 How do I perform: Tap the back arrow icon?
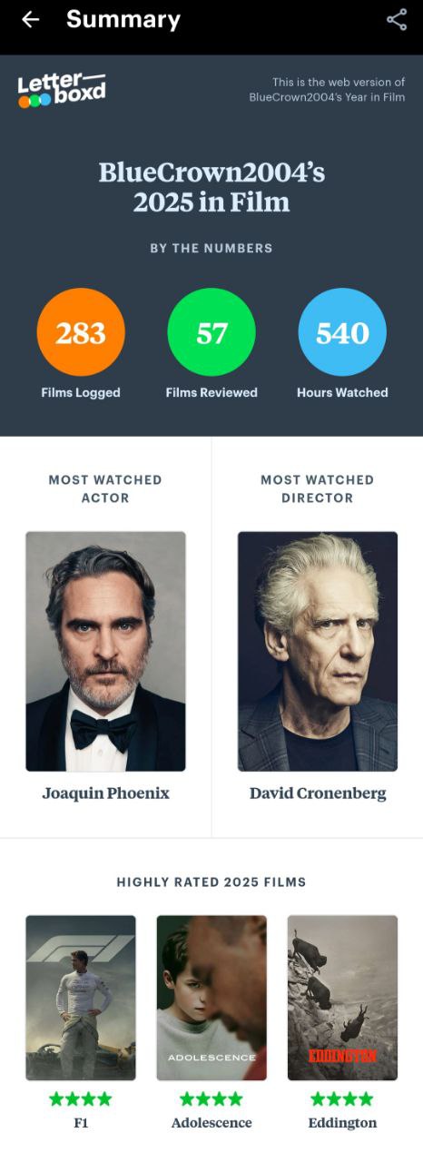(x=31, y=19)
